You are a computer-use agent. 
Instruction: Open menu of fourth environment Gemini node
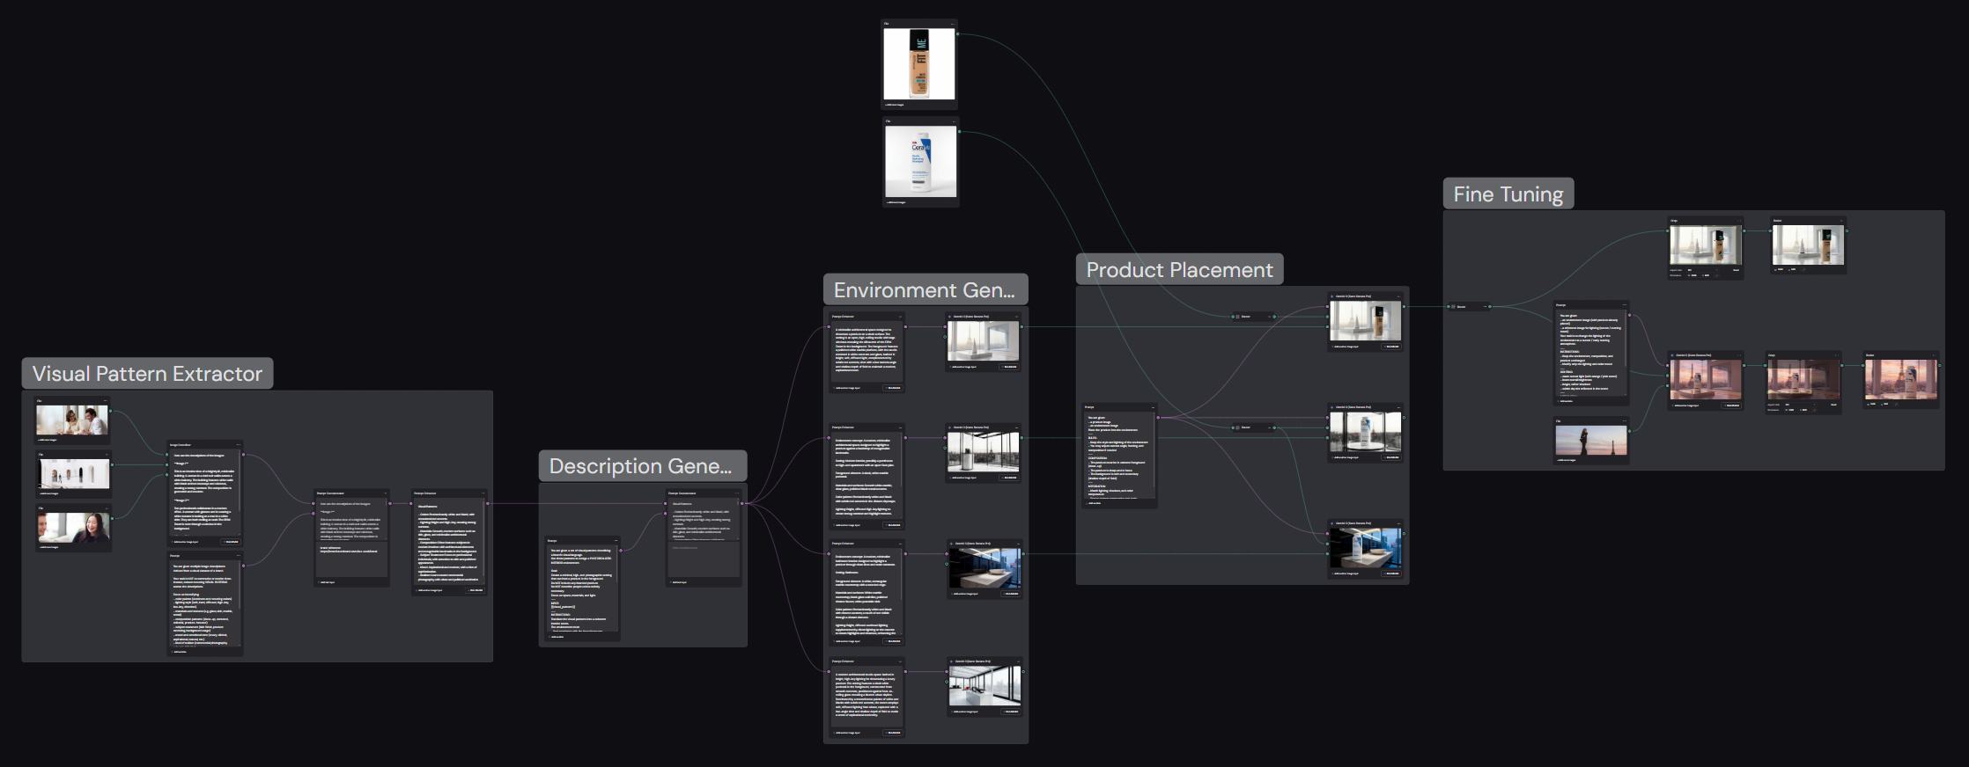click(x=1017, y=661)
